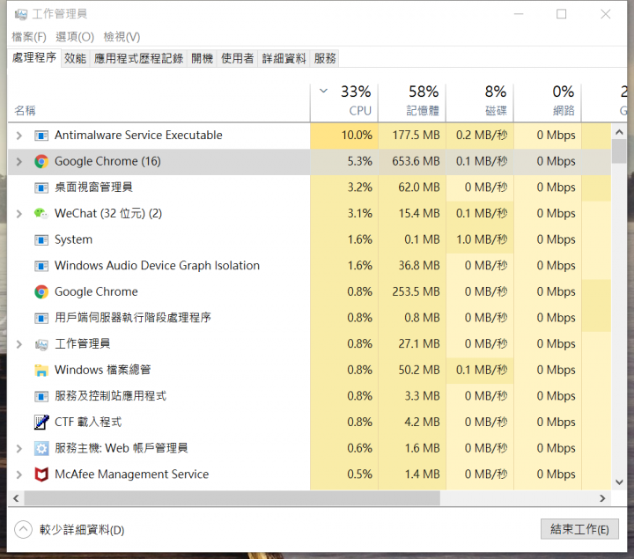Select the 桌面視窗管理員 process name

(93, 188)
